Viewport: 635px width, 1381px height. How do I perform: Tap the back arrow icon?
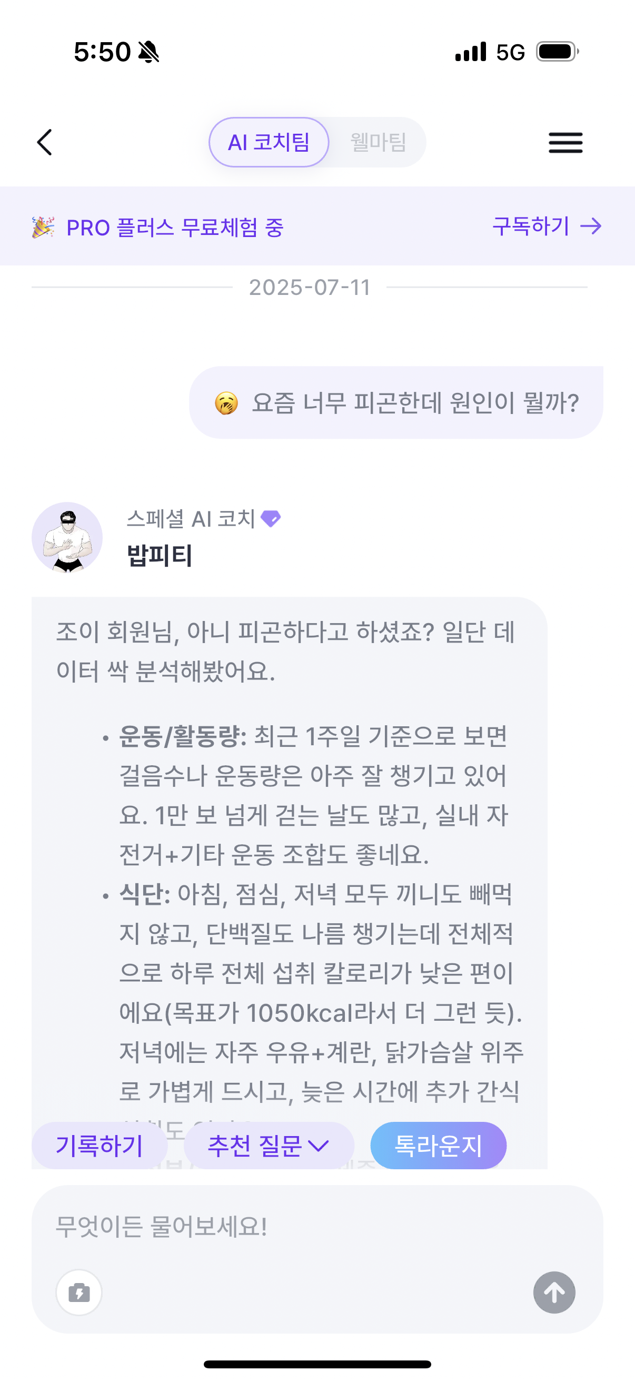45,142
